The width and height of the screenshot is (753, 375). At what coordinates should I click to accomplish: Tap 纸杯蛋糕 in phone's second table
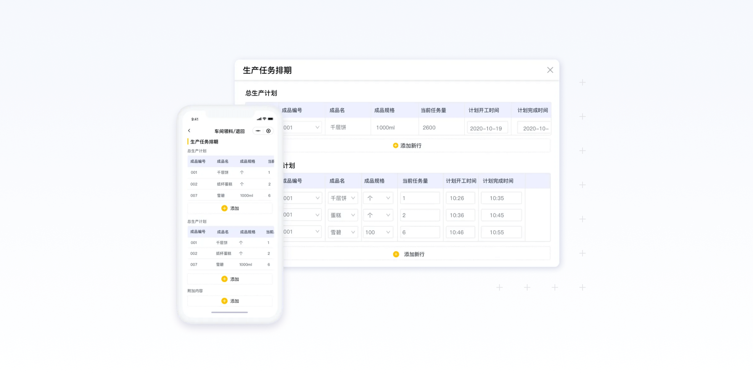224,254
